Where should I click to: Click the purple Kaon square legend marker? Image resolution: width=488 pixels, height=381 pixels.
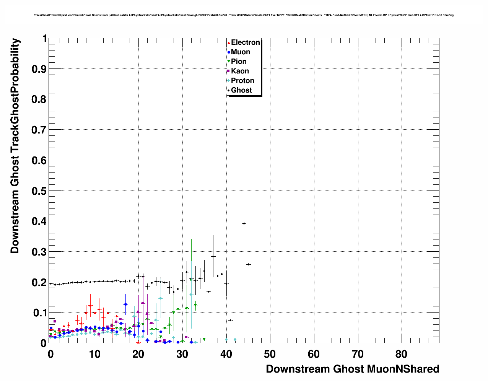pyautogui.click(x=229, y=71)
